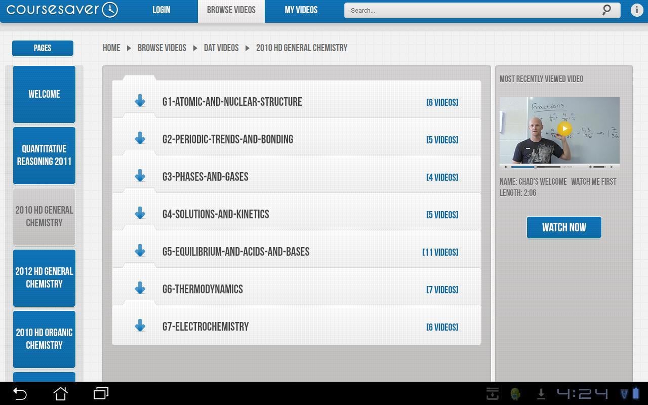Click G6 [7 Videos] count
Image resolution: width=648 pixels, height=405 pixels.
(442, 290)
